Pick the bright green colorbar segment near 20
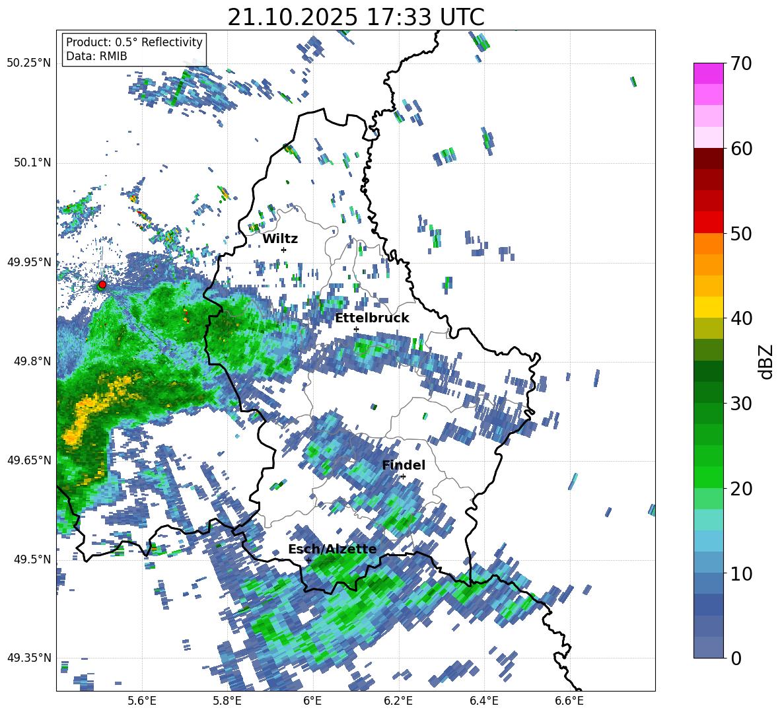Viewport: 782px width, 714px height. (x=708, y=477)
